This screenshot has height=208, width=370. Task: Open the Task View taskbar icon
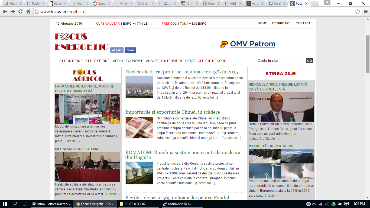pos(24,204)
